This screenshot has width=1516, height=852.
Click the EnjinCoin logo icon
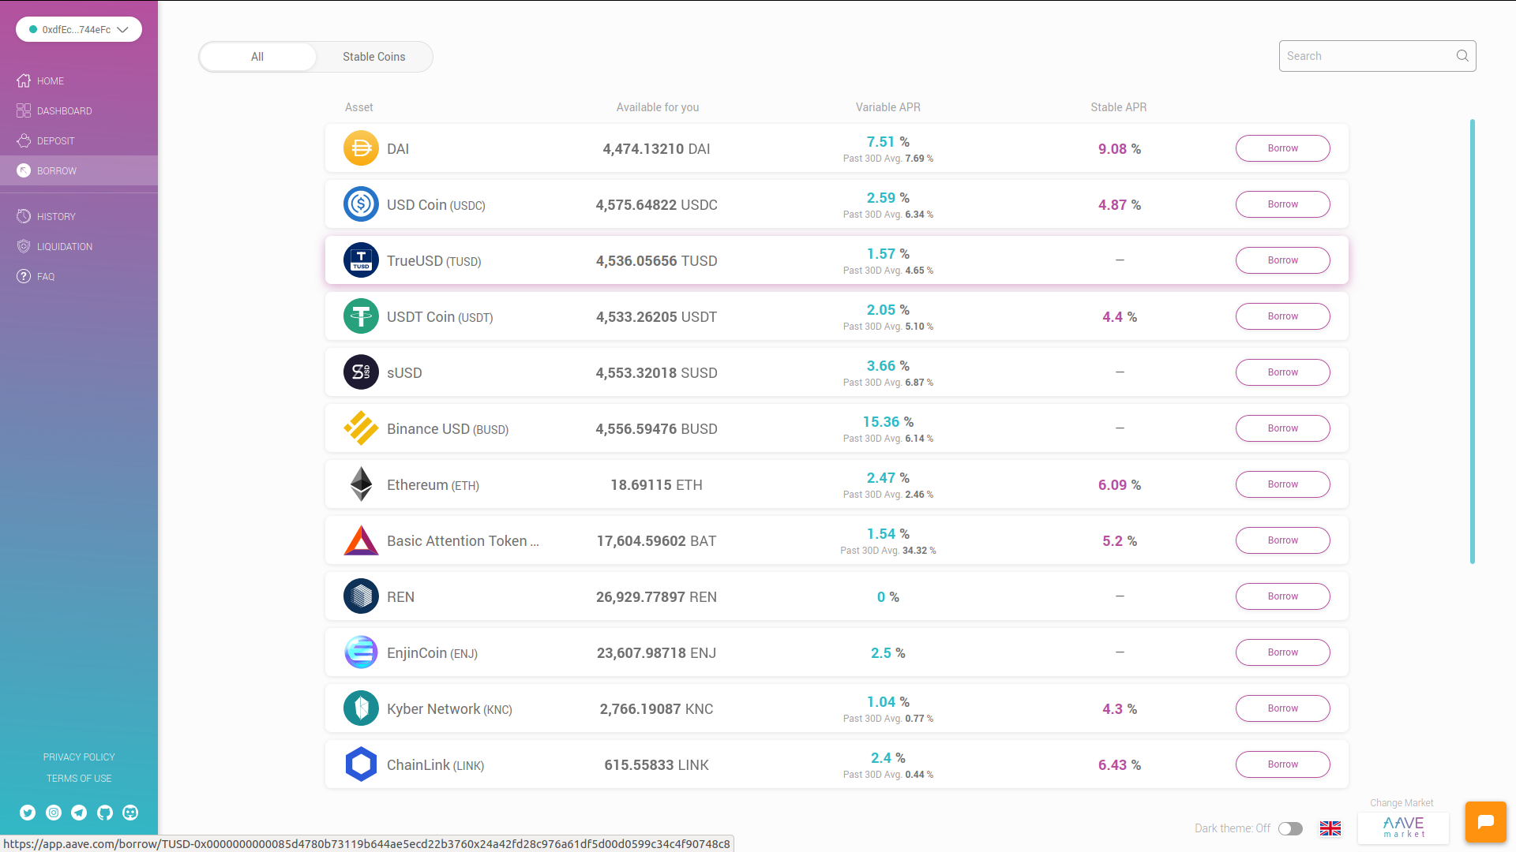[361, 652]
